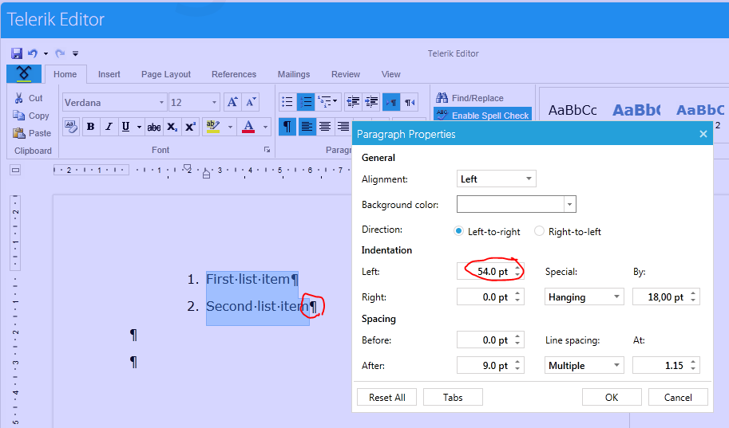Select the first AaBbCc style thumbnail
Image resolution: width=729 pixels, height=428 pixels.
(x=573, y=110)
